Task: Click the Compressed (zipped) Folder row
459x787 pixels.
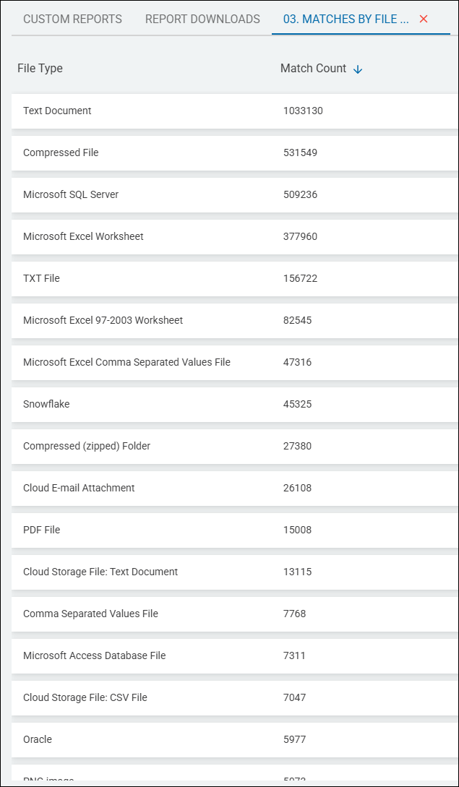Action: [x=87, y=447]
